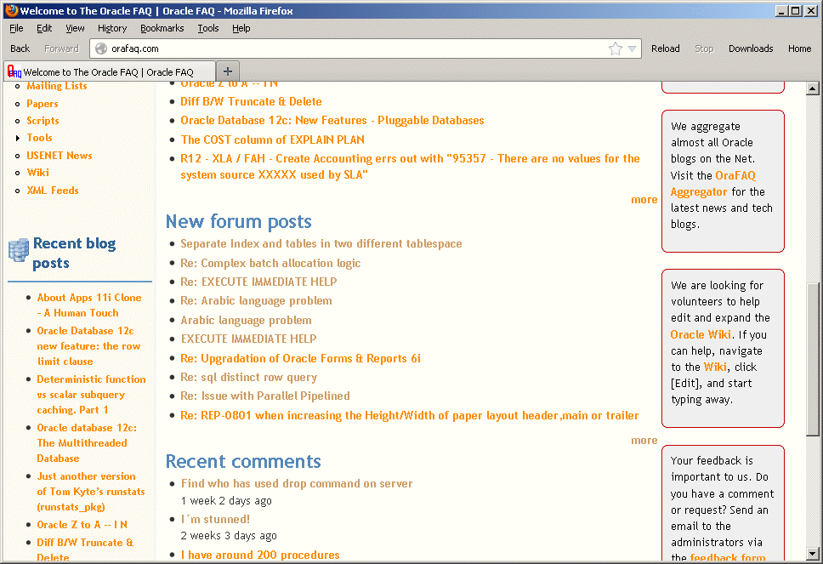The height and width of the screenshot is (564, 823).
Task: Select the Welcome to The Oracle FAQ tab
Action: pyautogui.click(x=110, y=72)
